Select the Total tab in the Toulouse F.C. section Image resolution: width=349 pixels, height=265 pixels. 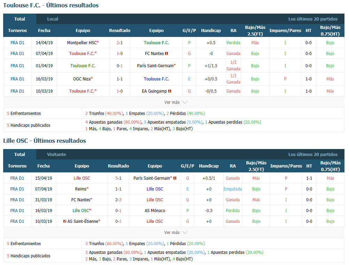20,19
